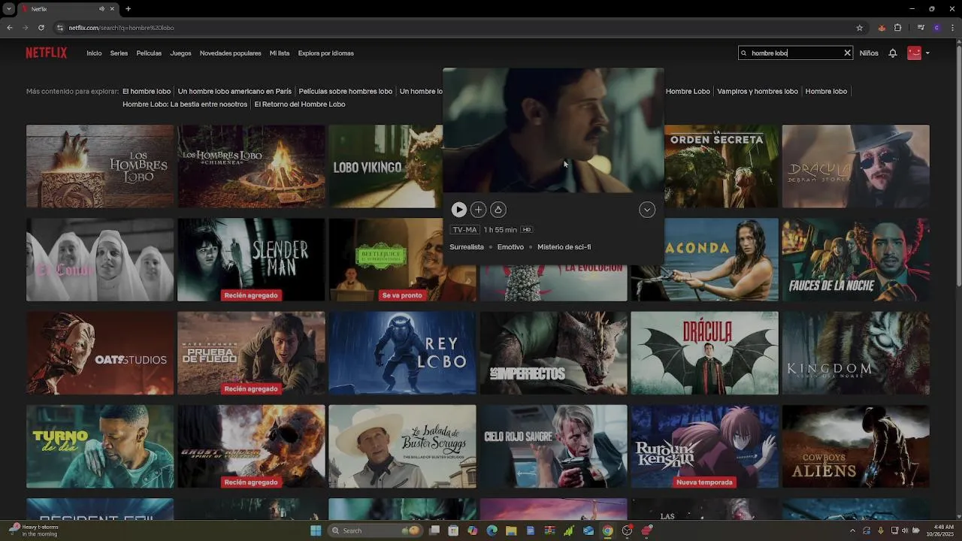Image resolution: width=962 pixels, height=541 pixels.
Task: Open the Películas menu item
Action: point(149,53)
